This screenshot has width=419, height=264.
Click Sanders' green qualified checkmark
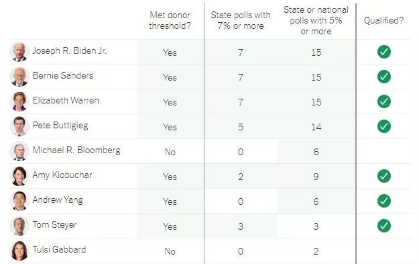(384, 77)
